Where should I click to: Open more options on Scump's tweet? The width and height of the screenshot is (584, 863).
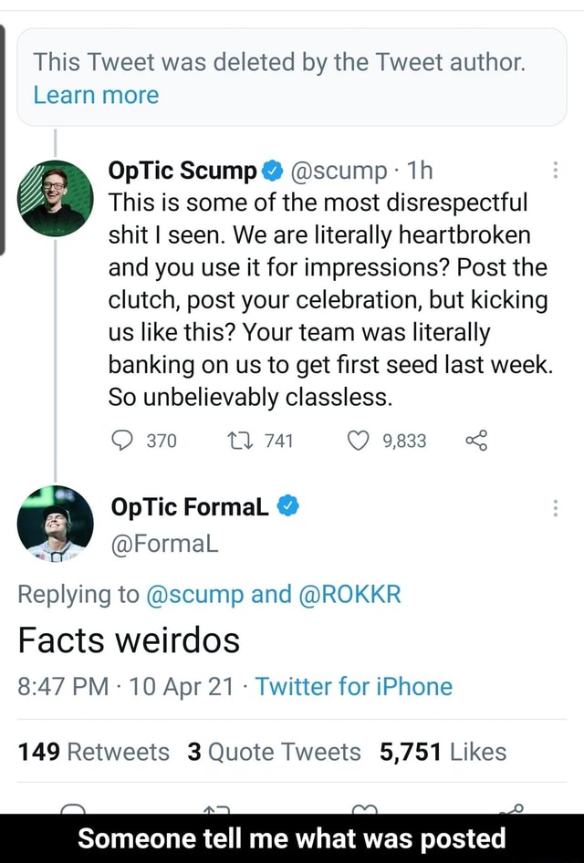tap(556, 171)
